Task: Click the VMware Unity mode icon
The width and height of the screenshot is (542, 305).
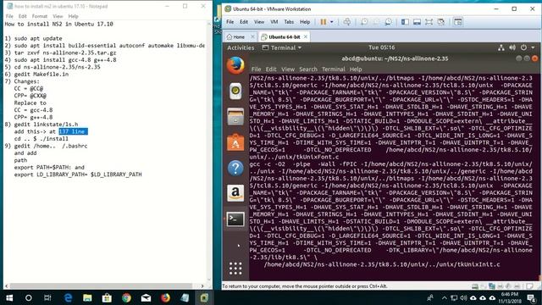Action: pos(441,22)
